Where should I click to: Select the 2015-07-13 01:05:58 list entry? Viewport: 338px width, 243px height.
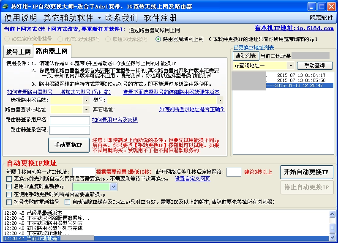(283, 80)
